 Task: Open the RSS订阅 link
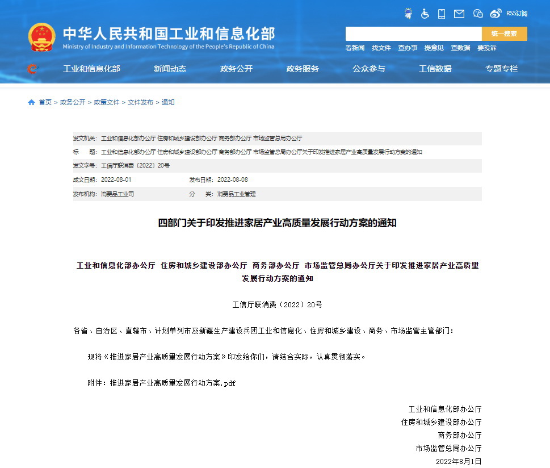pos(517,13)
